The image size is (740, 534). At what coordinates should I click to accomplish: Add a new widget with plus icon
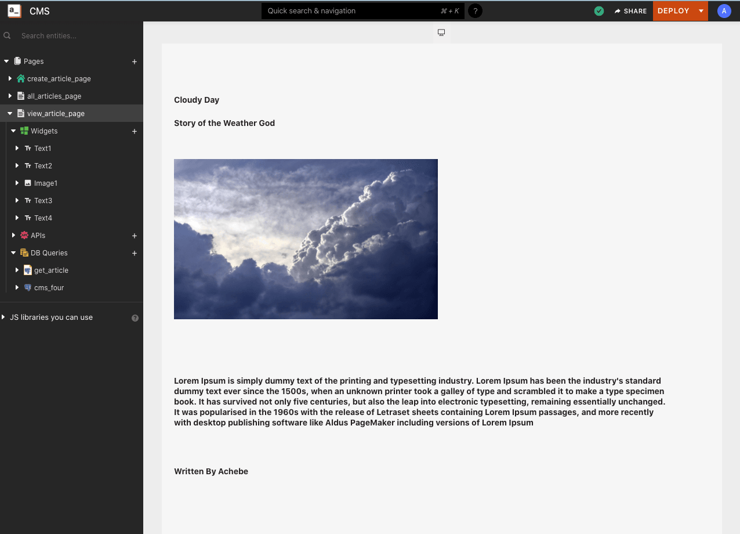pyautogui.click(x=135, y=131)
